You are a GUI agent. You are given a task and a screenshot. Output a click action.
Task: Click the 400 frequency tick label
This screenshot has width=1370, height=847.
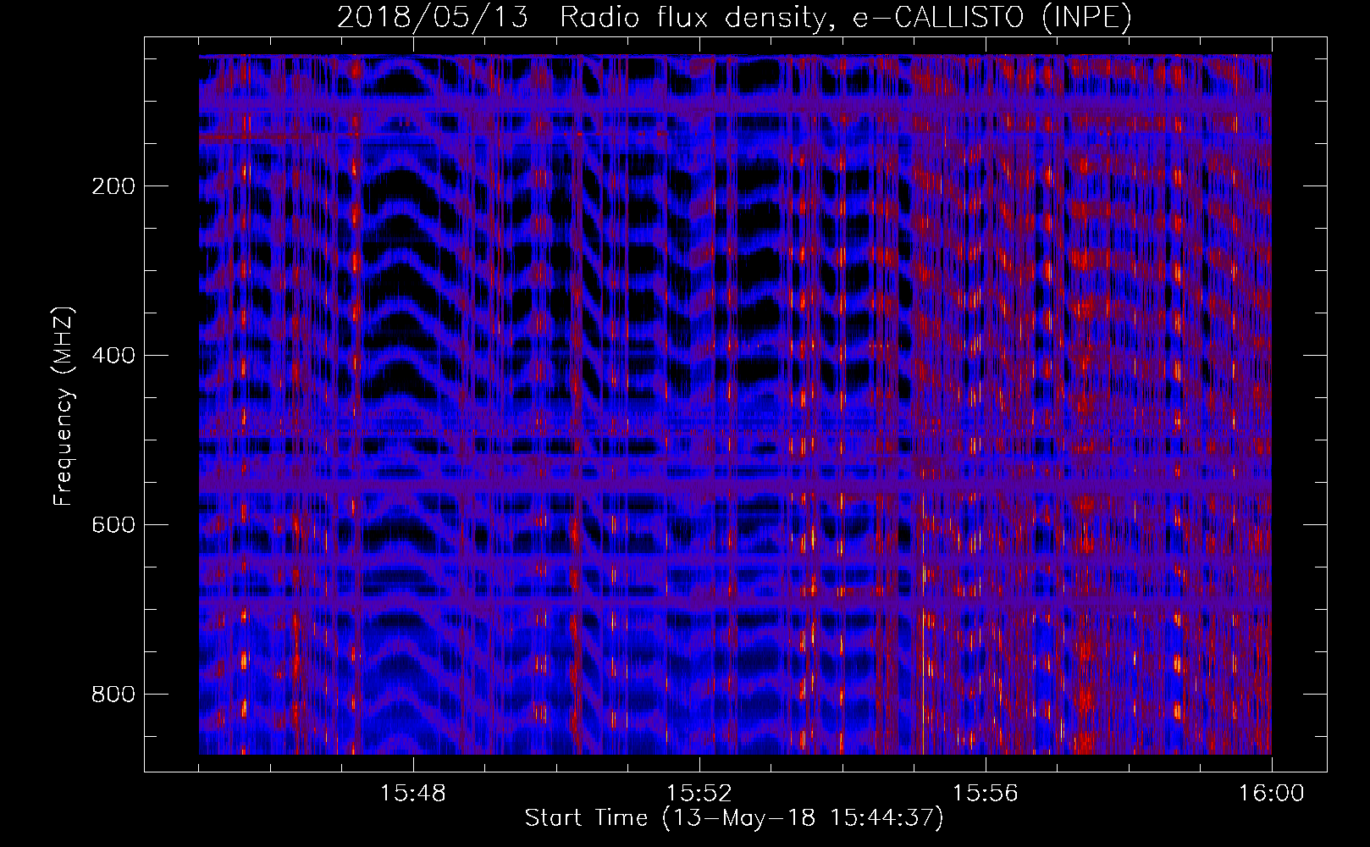[113, 356]
